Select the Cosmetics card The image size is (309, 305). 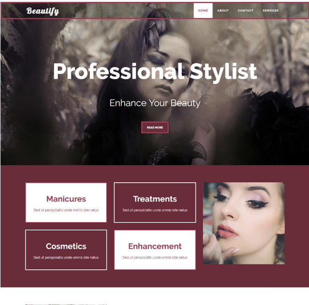tap(66, 249)
